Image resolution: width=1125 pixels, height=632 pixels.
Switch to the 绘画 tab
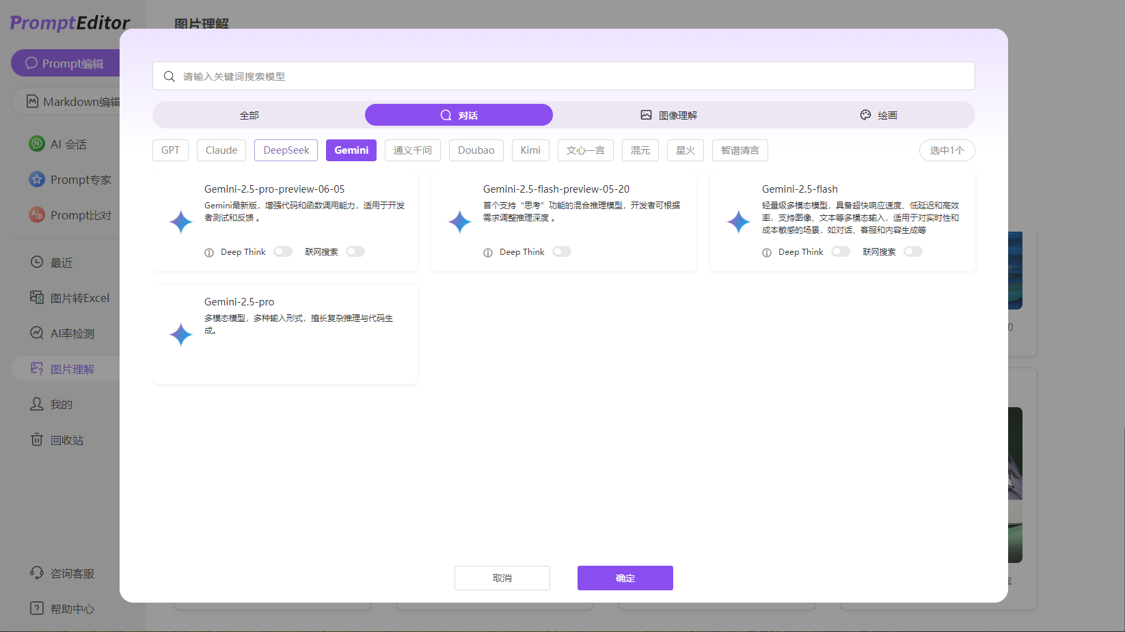coord(878,115)
